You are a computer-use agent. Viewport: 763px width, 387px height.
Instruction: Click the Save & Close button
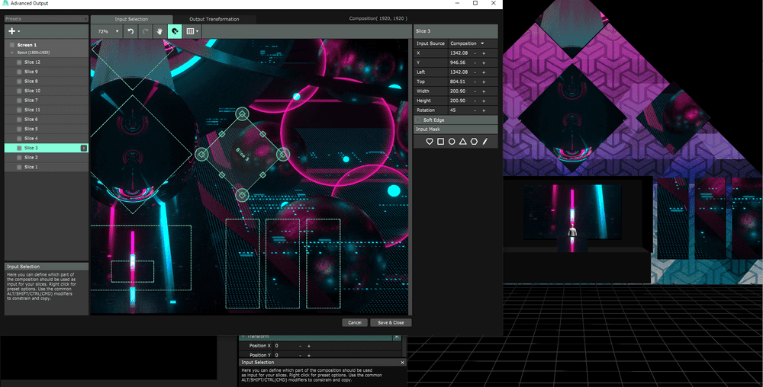(x=391, y=322)
